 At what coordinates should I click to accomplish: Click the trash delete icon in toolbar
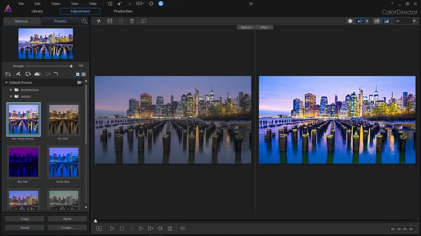(x=132, y=21)
